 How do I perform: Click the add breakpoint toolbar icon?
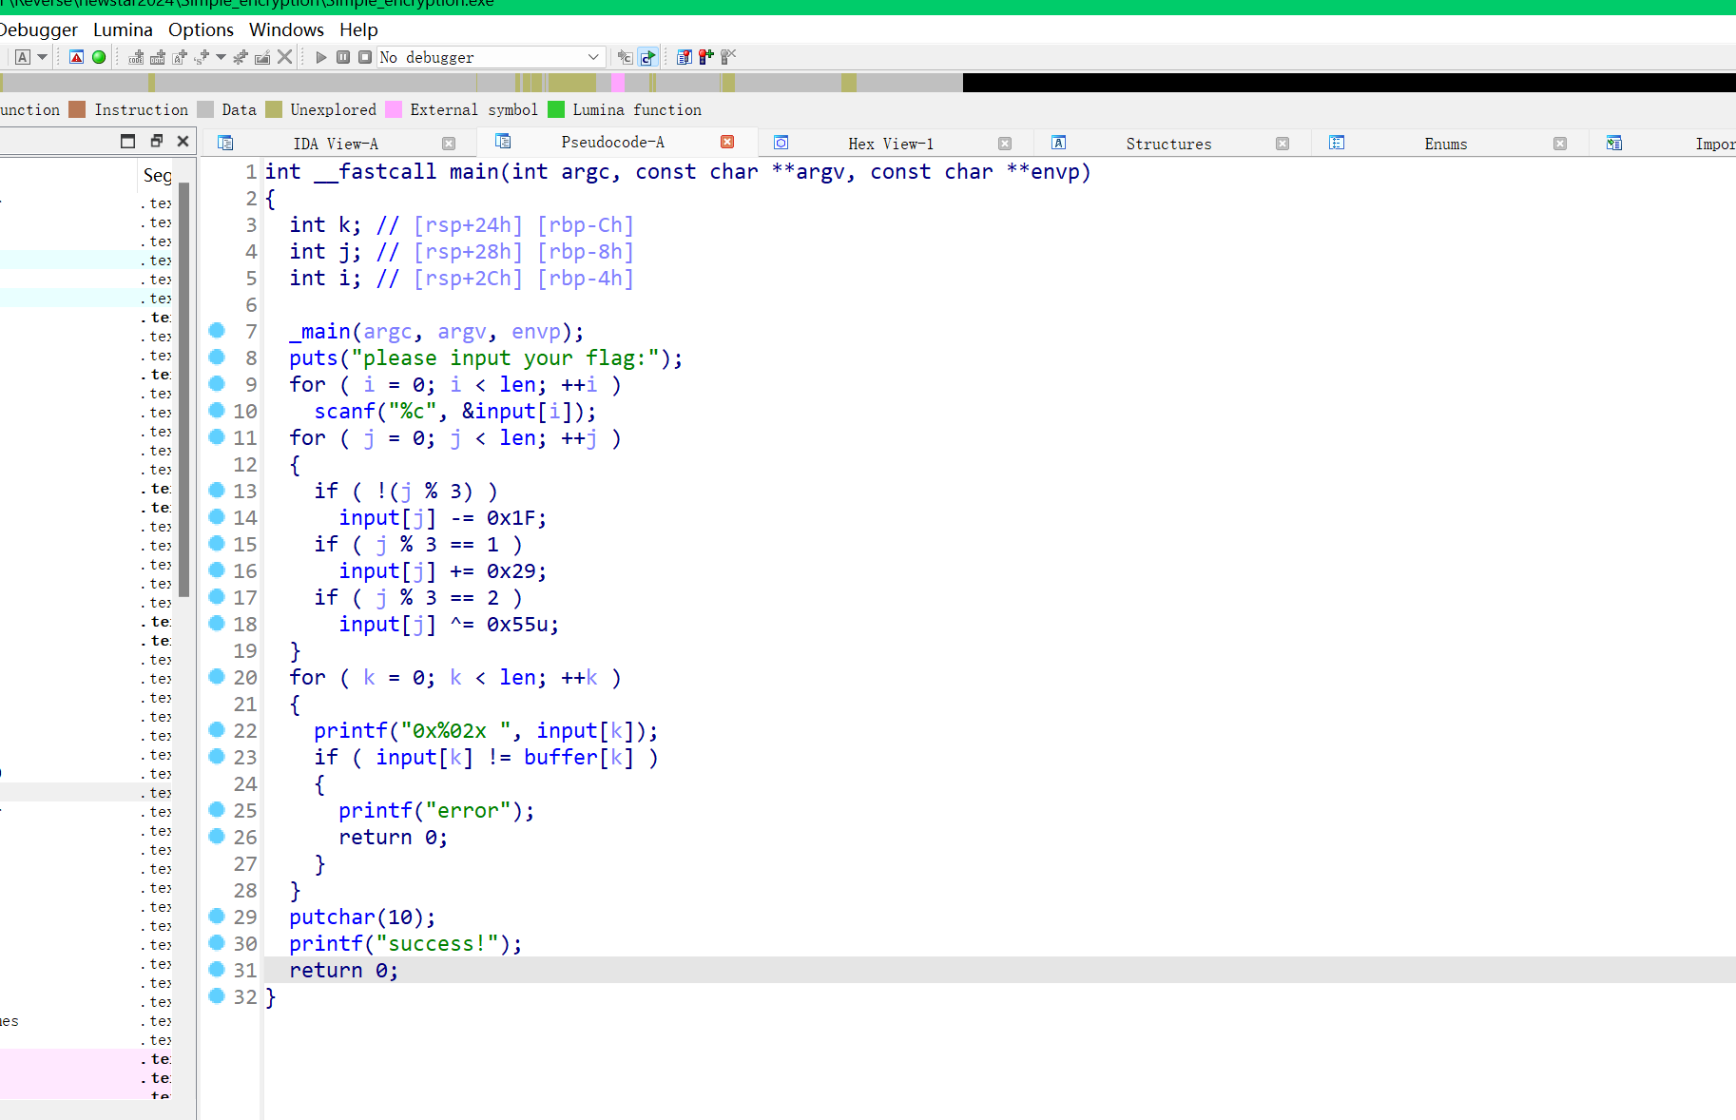click(x=706, y=57)
